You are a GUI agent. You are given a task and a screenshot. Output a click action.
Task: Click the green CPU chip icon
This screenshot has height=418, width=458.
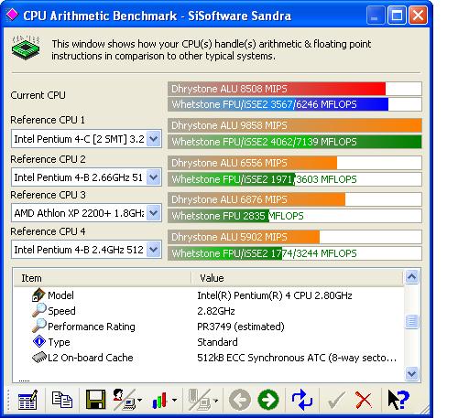(26, 48)
